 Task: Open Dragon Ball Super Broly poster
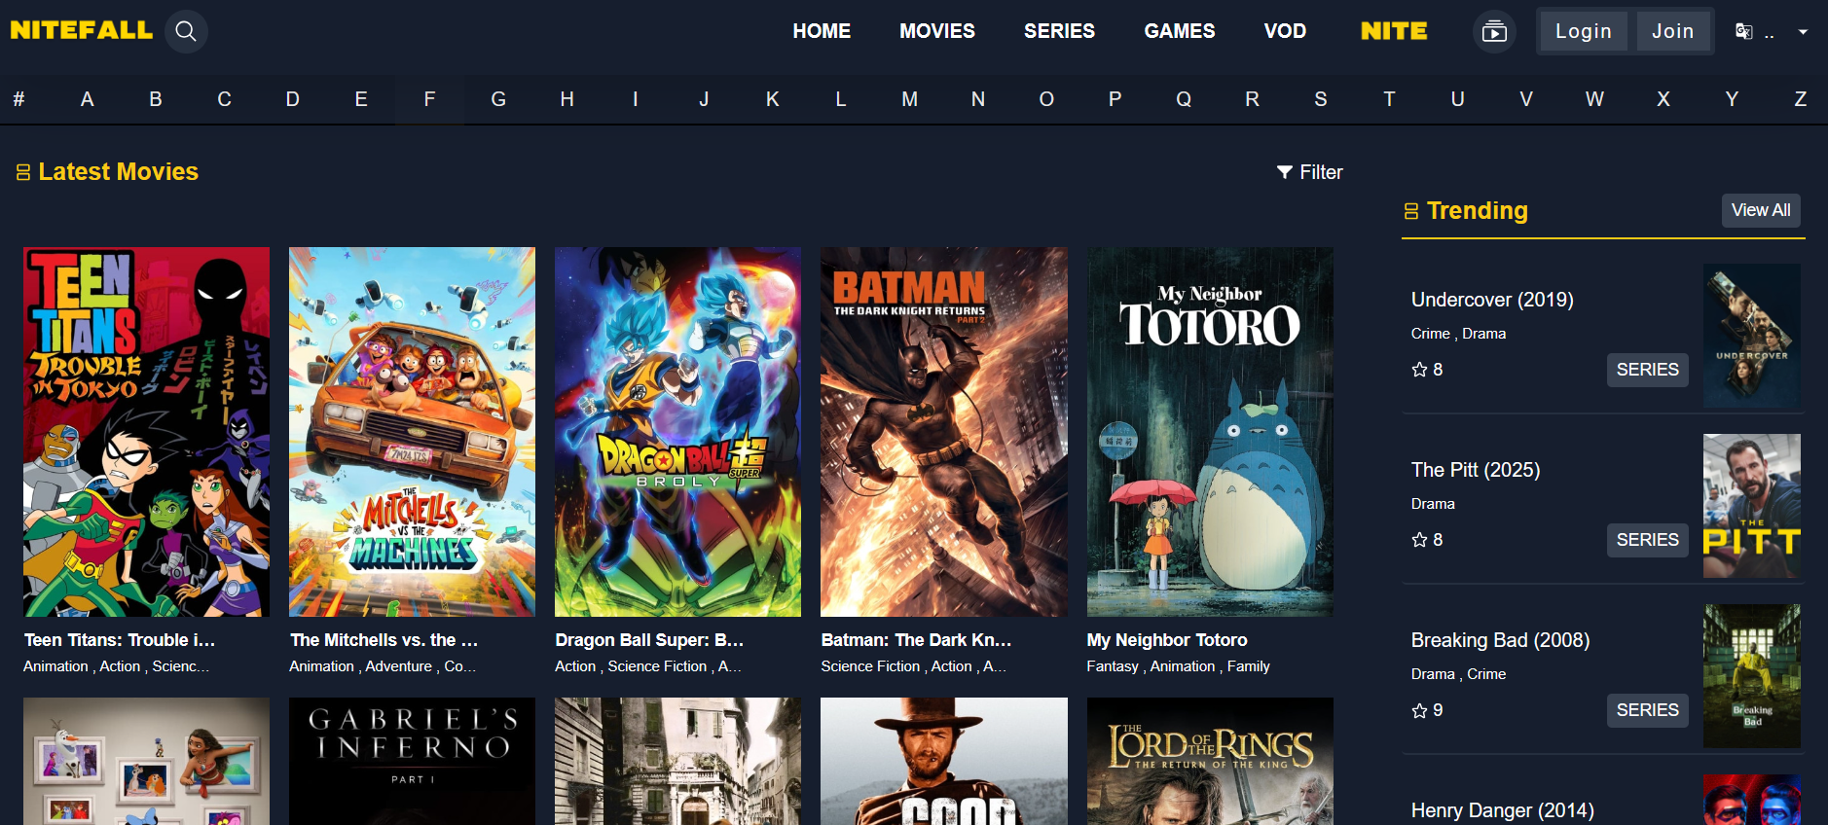[677, 432]
